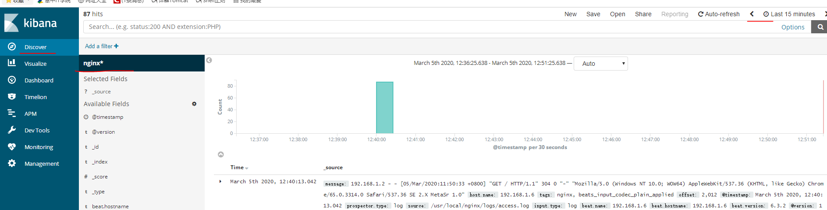Go to the APM label in sidebar
The width and height of the screenshot is (827, 210).
click(x=31, y=114)
